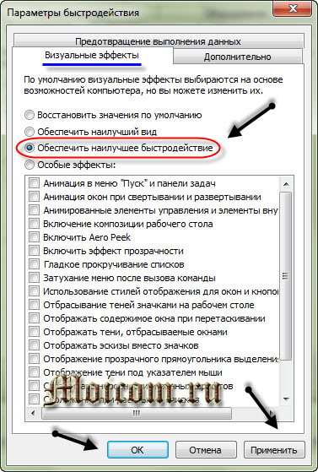Close the Параметры быстродействия dialog
The image size is (318, 472).
point(293,8)
